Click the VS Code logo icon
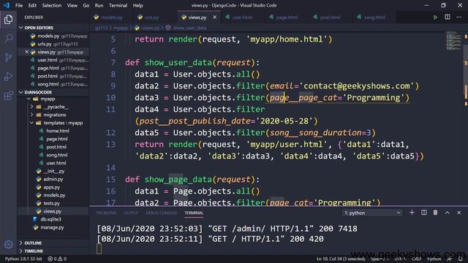468x263 pixels. pyautogui.click(x=7, y=5)
